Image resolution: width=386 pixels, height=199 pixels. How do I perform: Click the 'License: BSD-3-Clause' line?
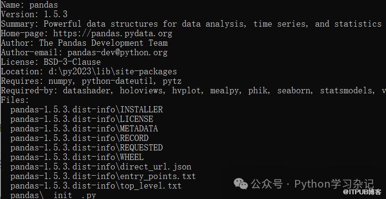(50, 62)
